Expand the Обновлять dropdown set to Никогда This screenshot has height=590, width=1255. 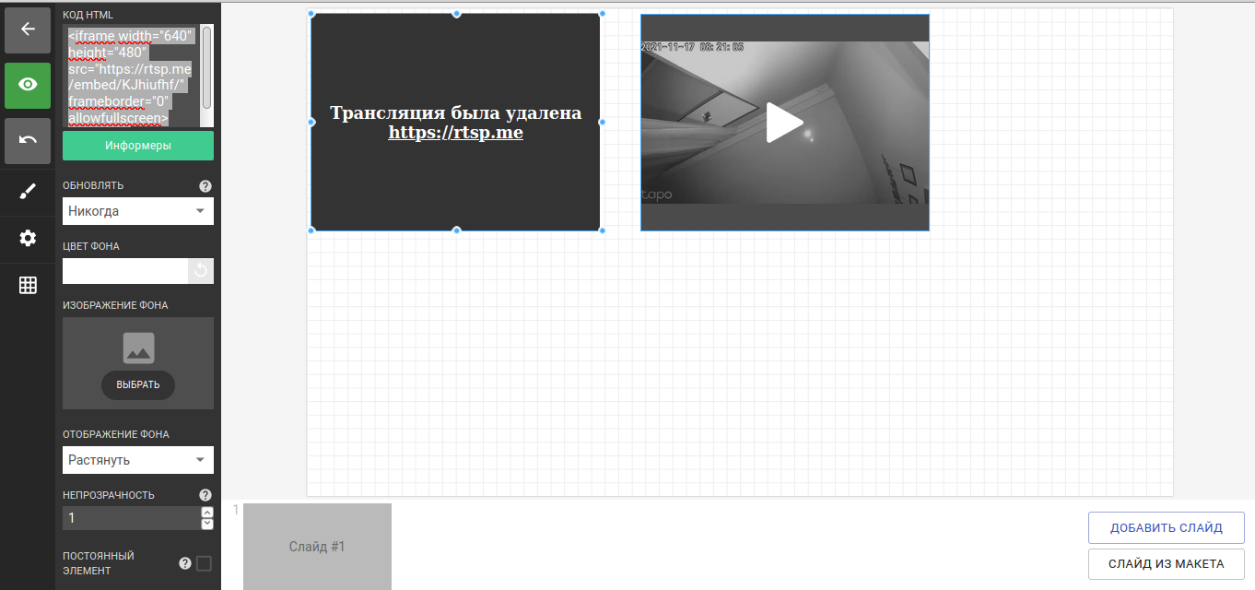point(138,211)
